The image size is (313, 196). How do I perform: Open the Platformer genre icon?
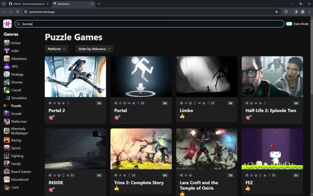click(x=7, y=121)
